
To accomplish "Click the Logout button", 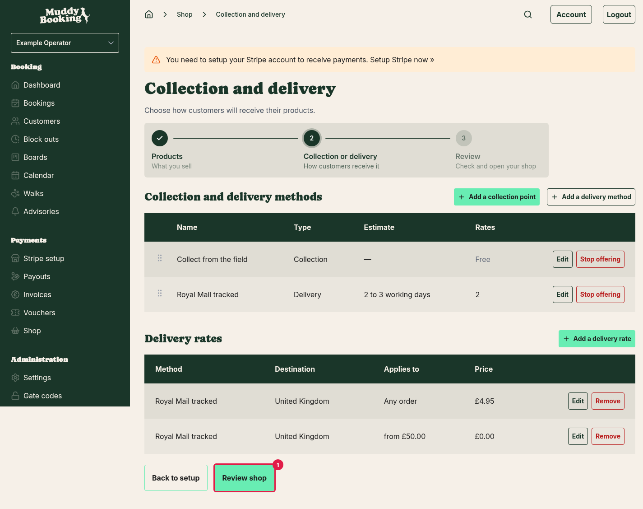I will click(x=619, y=14).
